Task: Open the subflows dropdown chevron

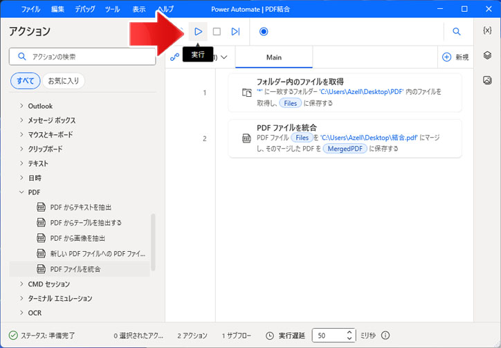Action: tap(224, 57)
